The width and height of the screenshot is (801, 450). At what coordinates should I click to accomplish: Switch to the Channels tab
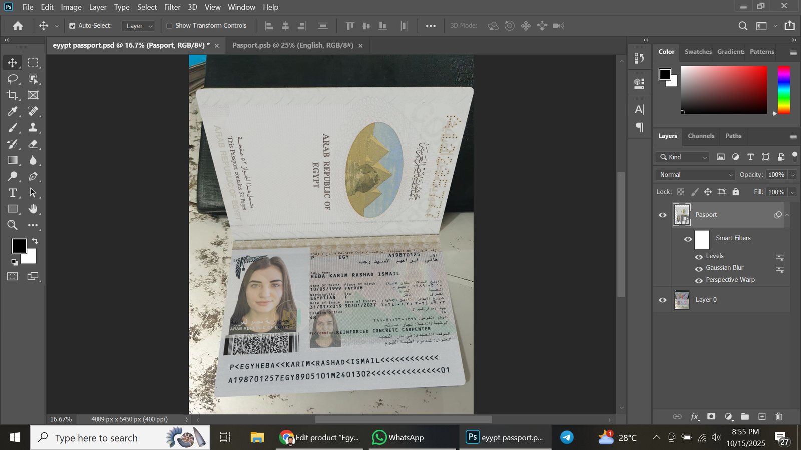[x=701, y=136]
